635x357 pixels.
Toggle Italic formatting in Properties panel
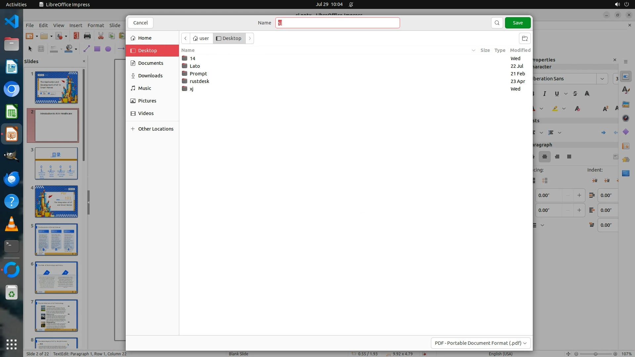pos(545,94)
